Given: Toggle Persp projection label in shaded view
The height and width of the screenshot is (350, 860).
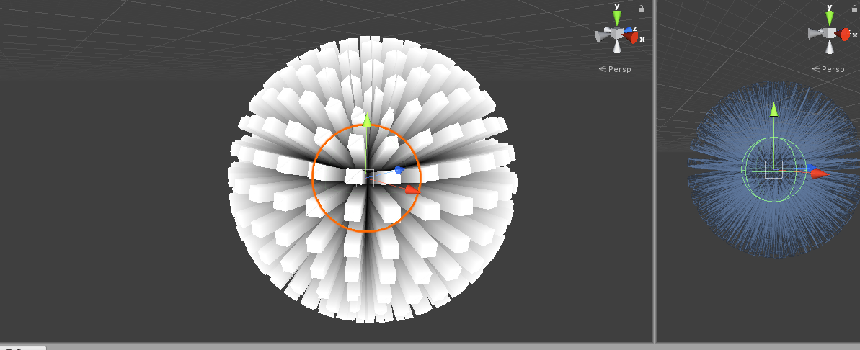Looking at the screenshot, I should (x=615, y=69).
